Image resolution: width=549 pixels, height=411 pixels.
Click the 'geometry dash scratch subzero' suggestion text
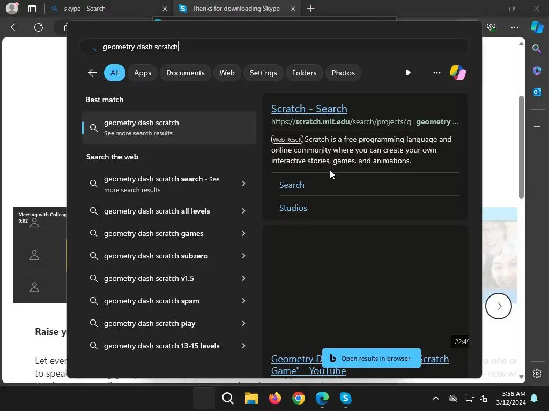[x=156, y=256]
